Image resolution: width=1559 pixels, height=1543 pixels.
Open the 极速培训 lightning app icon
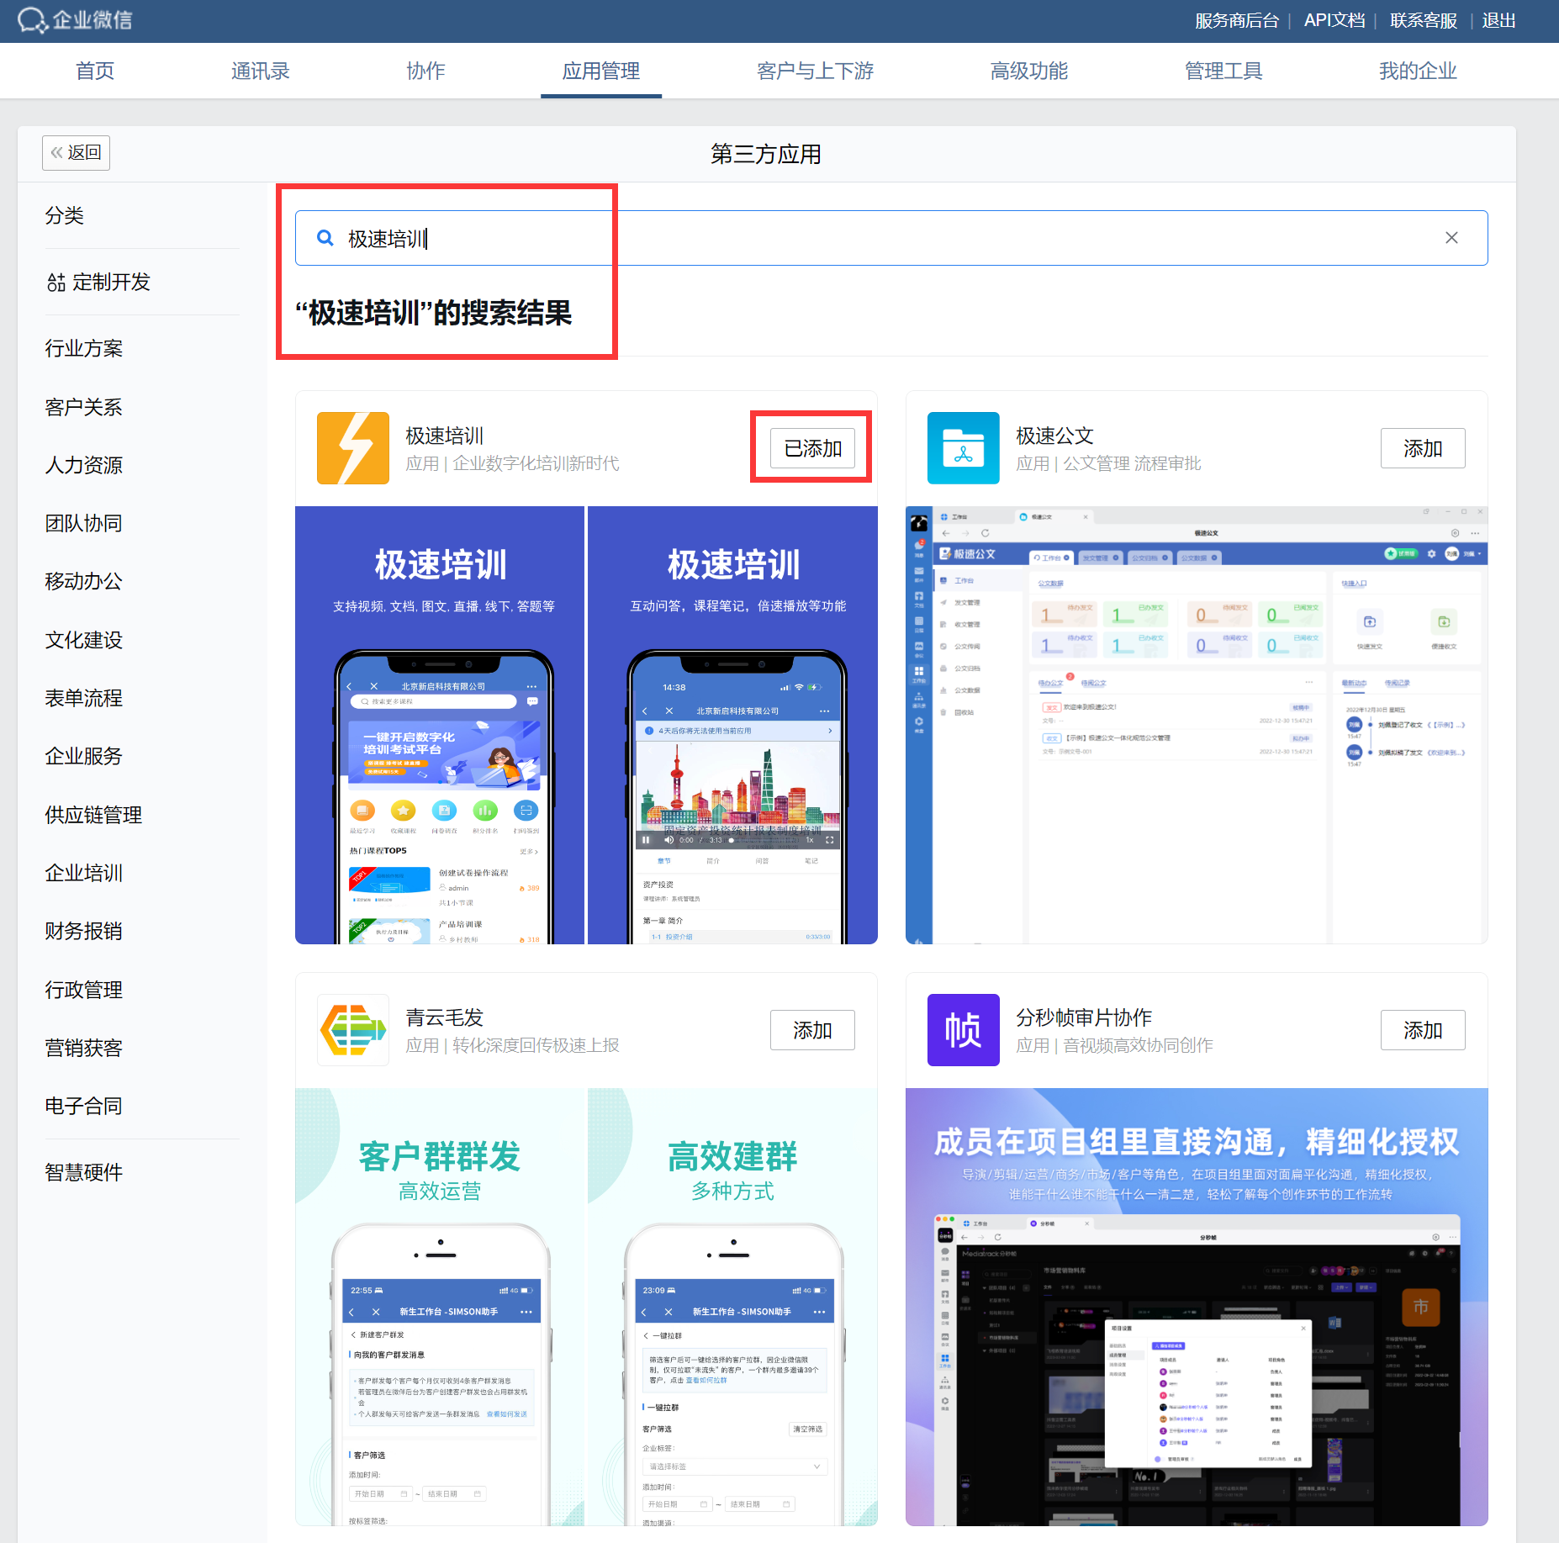click(x=353, y=448)
